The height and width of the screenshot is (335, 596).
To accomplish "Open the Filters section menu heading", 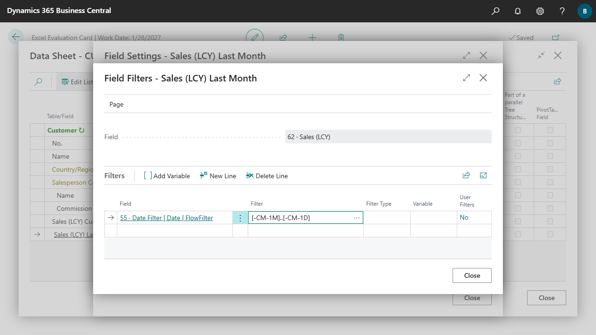I will pos(115,176).
